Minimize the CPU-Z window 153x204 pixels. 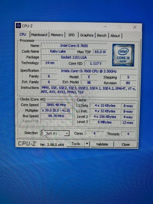(x=105, y=27)
